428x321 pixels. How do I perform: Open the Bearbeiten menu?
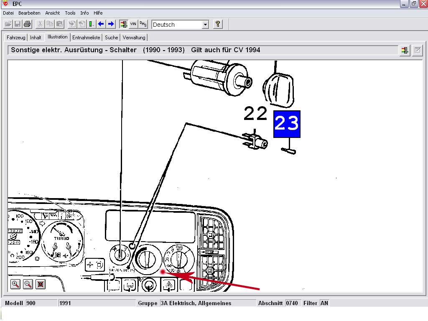29,13
